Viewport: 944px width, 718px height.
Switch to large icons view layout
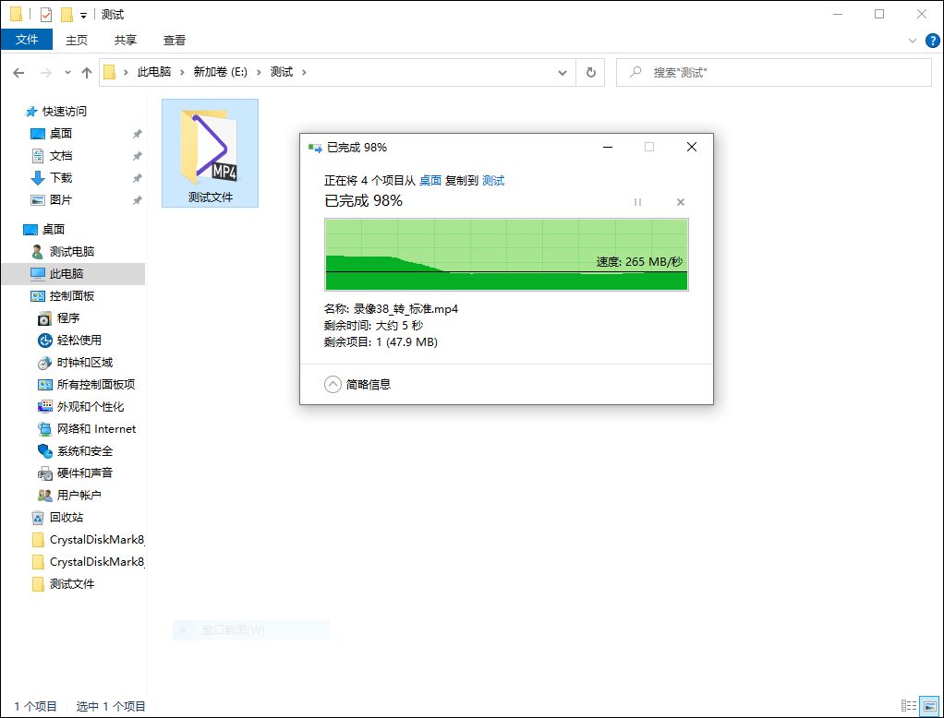point(929,706)
